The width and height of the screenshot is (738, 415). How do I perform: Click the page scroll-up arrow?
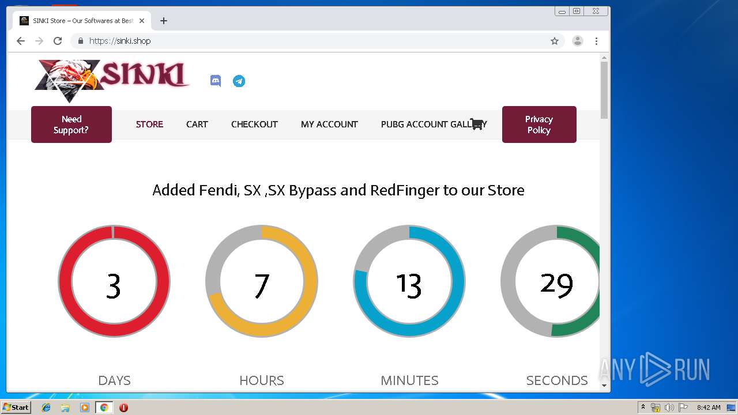604,58
